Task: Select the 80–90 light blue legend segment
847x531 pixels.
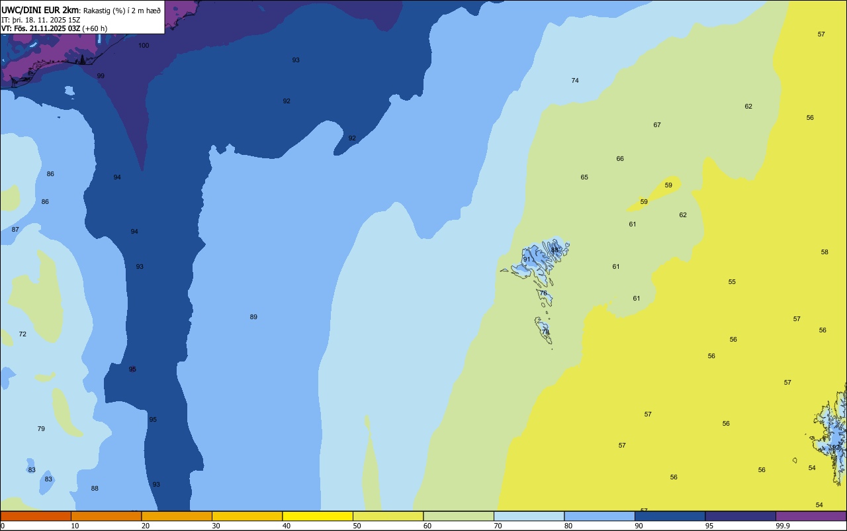Action: [x=600, y=516]
